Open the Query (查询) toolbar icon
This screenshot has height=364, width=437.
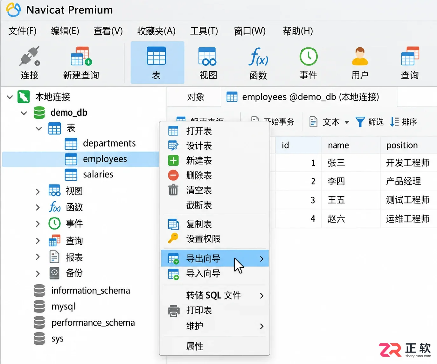coord(410,56)
